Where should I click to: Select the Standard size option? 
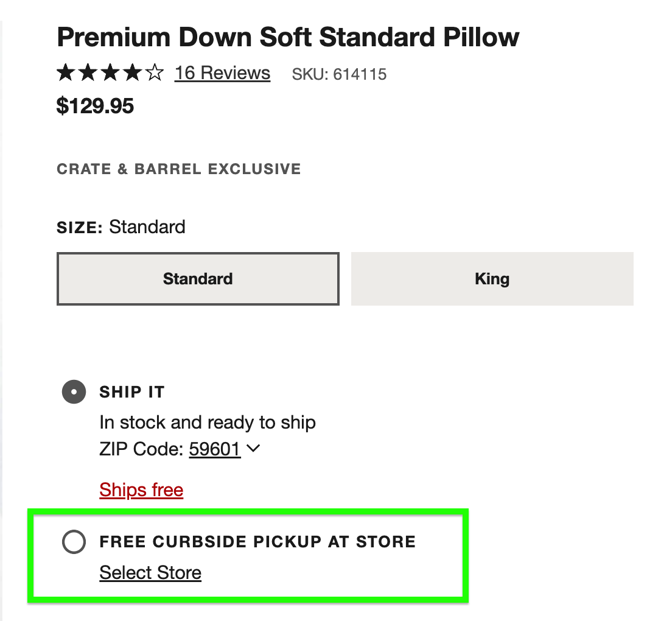(x=198, y=279)
